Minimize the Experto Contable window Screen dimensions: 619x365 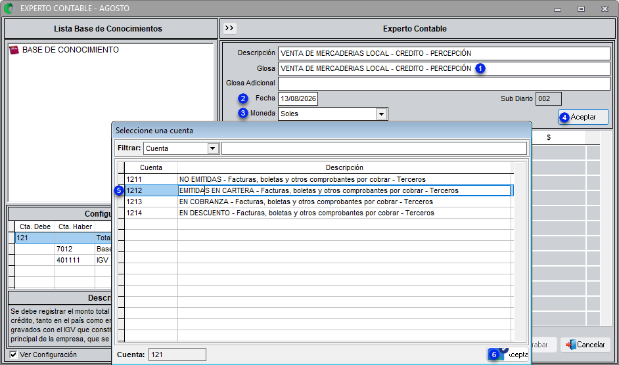(x=557, y=9)
